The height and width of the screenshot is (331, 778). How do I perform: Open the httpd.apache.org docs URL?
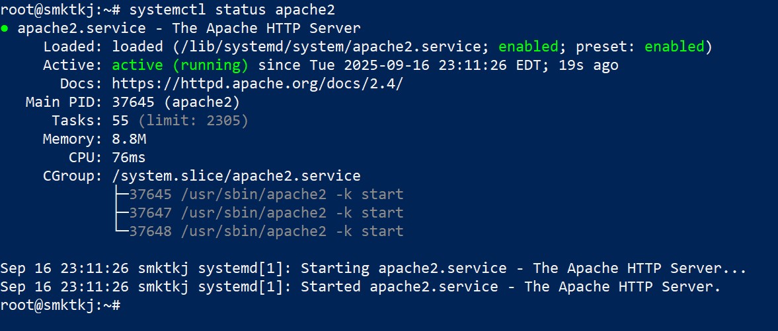[257, 84]
